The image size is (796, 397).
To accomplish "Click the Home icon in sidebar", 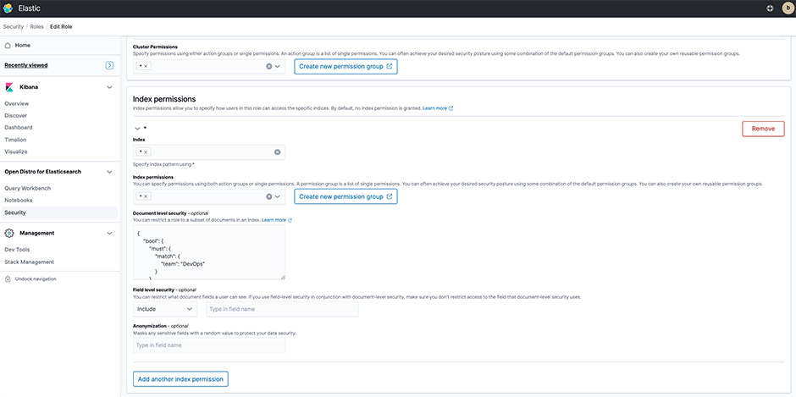I will tap(8, 45).
